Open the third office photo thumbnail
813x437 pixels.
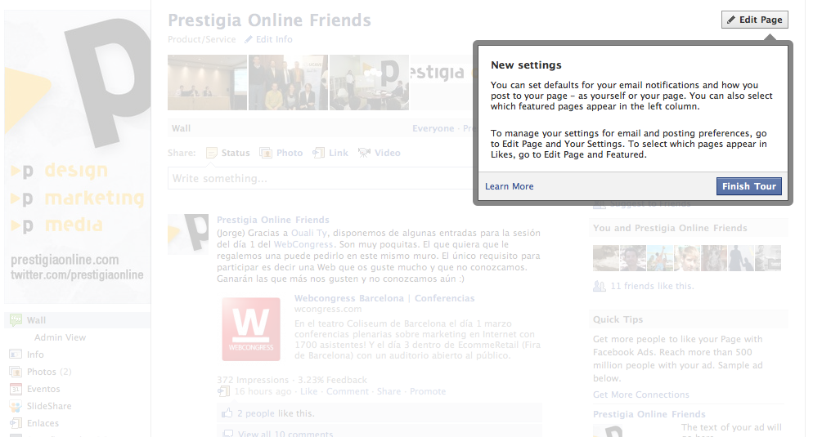369,82
